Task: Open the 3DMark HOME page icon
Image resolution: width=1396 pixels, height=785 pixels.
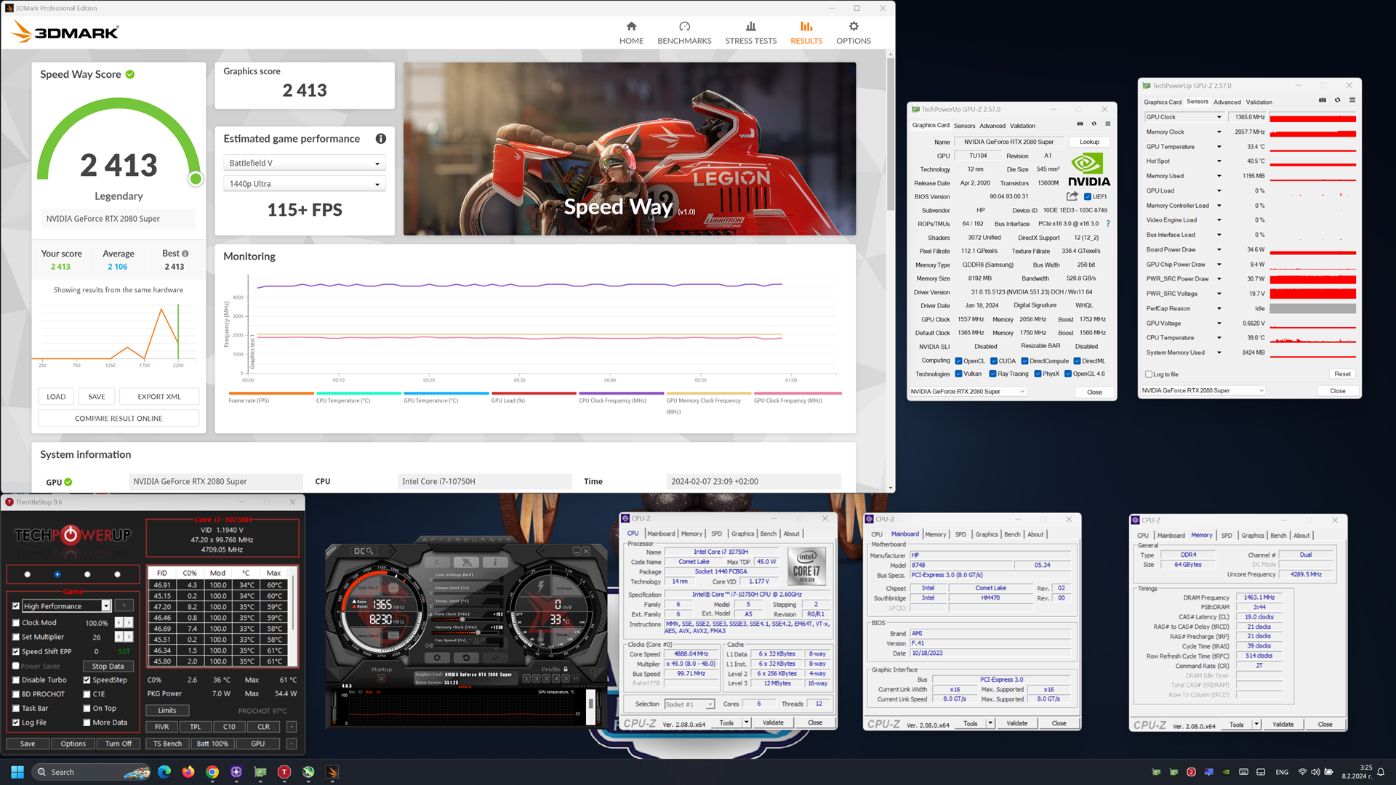Action: [x=631, y=26]
